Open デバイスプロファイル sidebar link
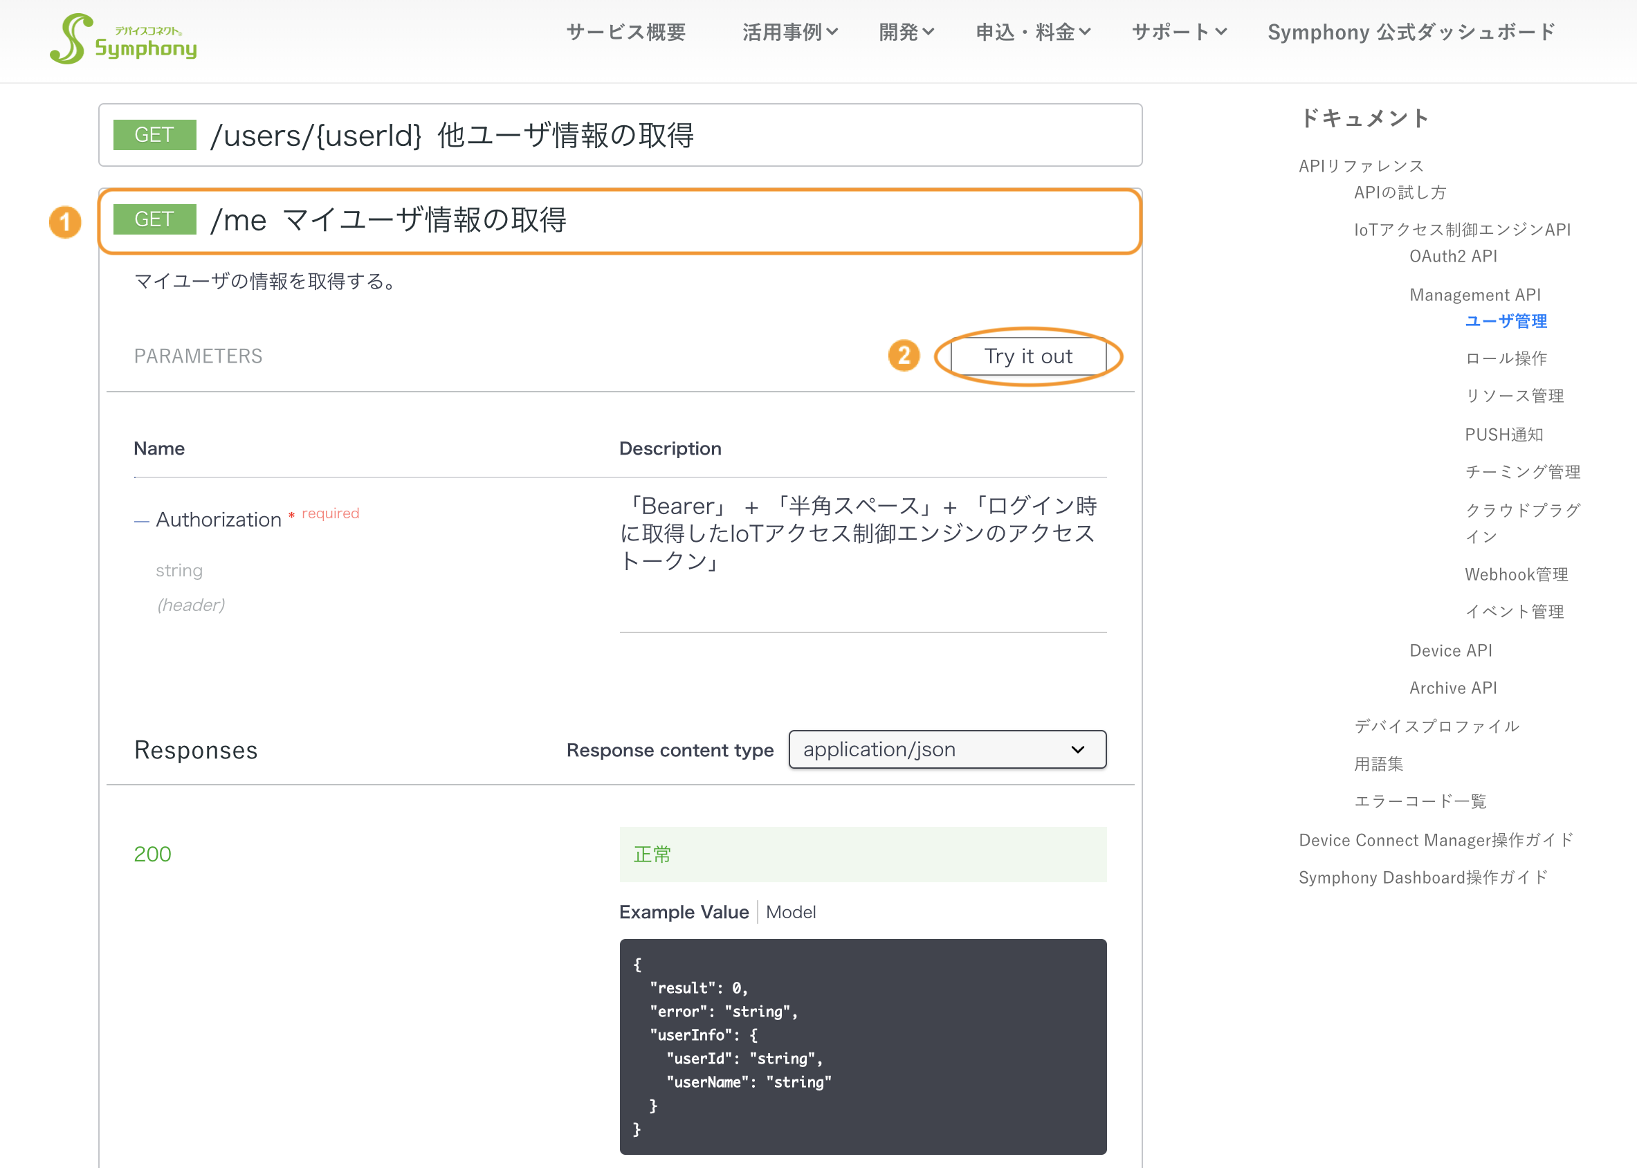 click(1436, 727)
